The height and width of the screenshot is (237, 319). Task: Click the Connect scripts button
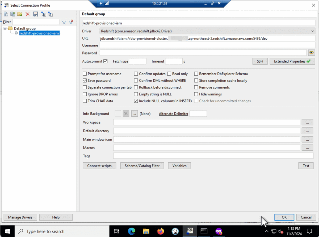coord(99,166)
